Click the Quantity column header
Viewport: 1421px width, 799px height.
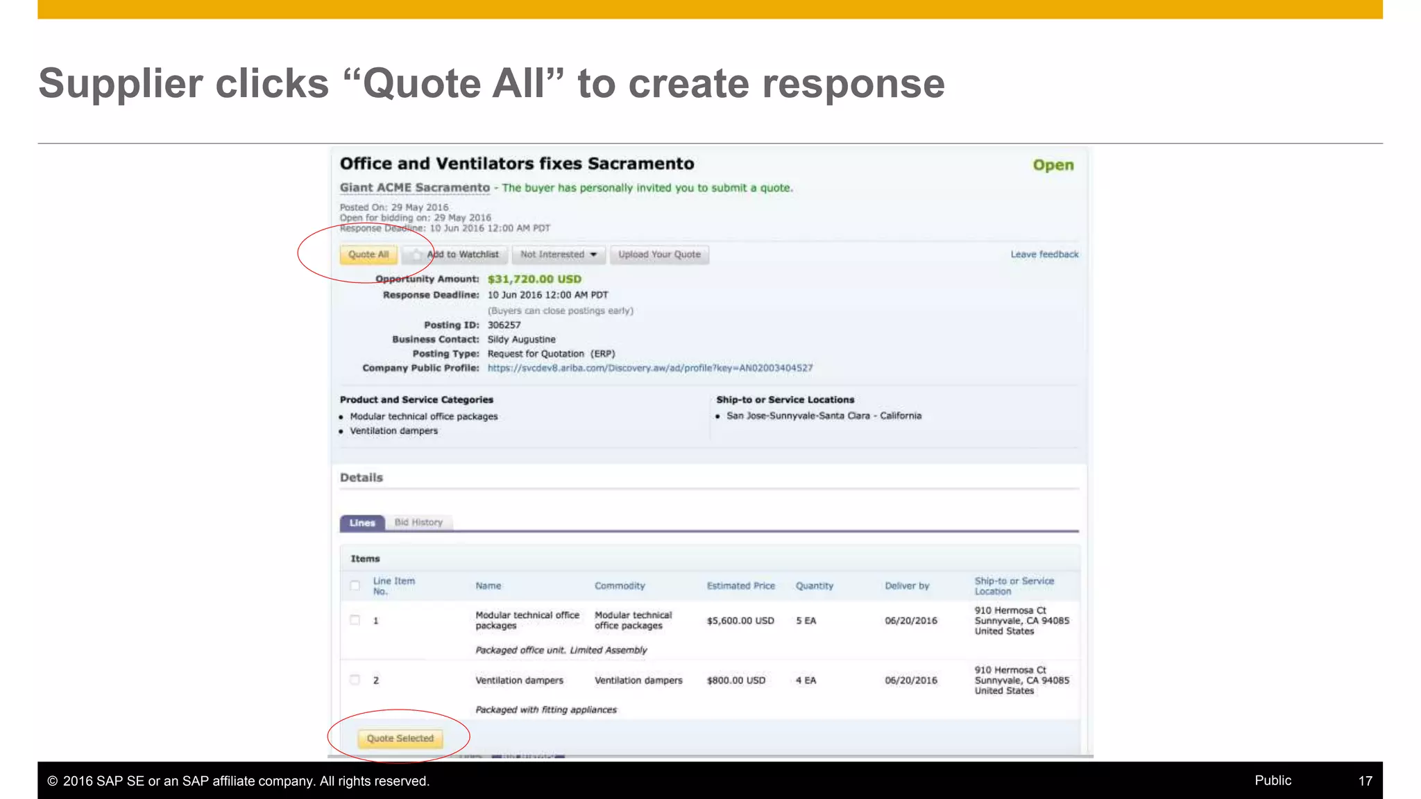815,586
